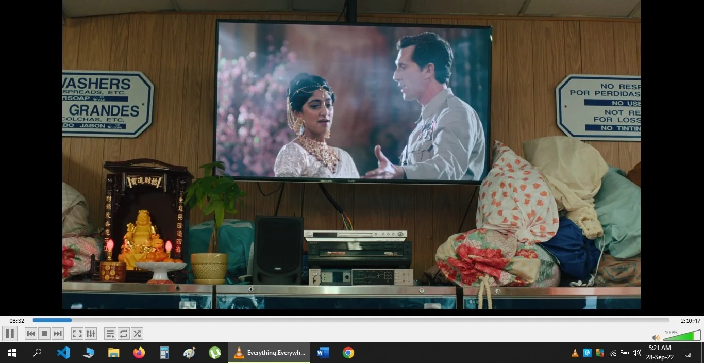This screenshot has width=704, height=363.
Task: Toggle remaining time display -2:10:47
Action: click(x=689, y=321)
